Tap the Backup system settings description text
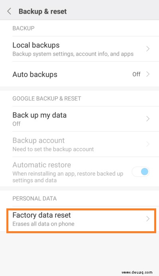 click(x=73, y=54)
